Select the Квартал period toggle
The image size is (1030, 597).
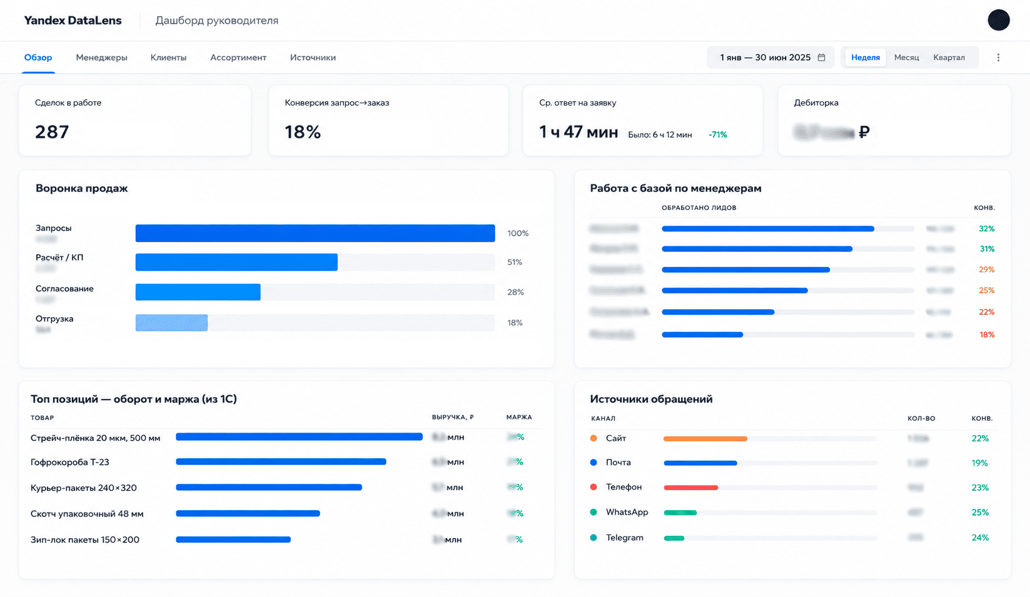[x=949, y=58]
